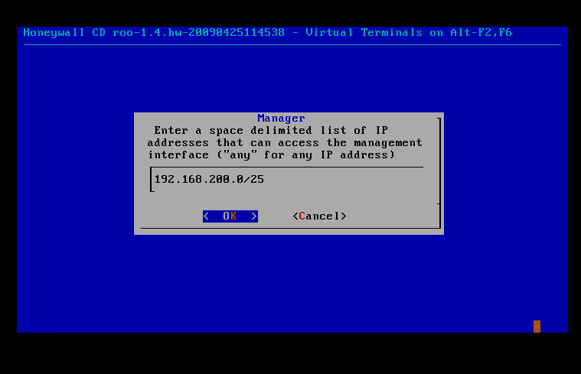
Task: Place cursor on 192.168.200.0 text
Action: 194,180
